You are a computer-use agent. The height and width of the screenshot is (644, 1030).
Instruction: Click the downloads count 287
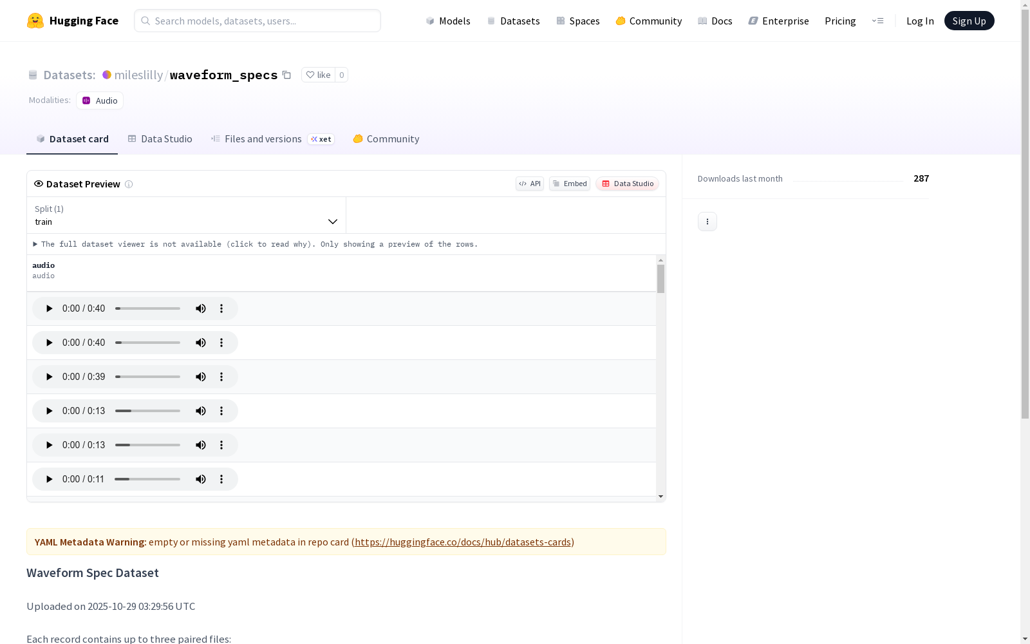(x=921, y=178)
